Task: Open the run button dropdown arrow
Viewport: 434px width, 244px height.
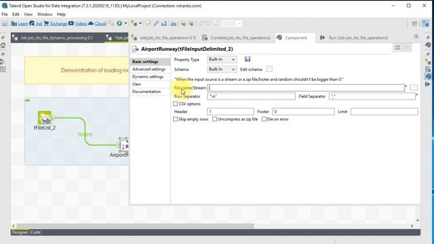Action: 125,24
